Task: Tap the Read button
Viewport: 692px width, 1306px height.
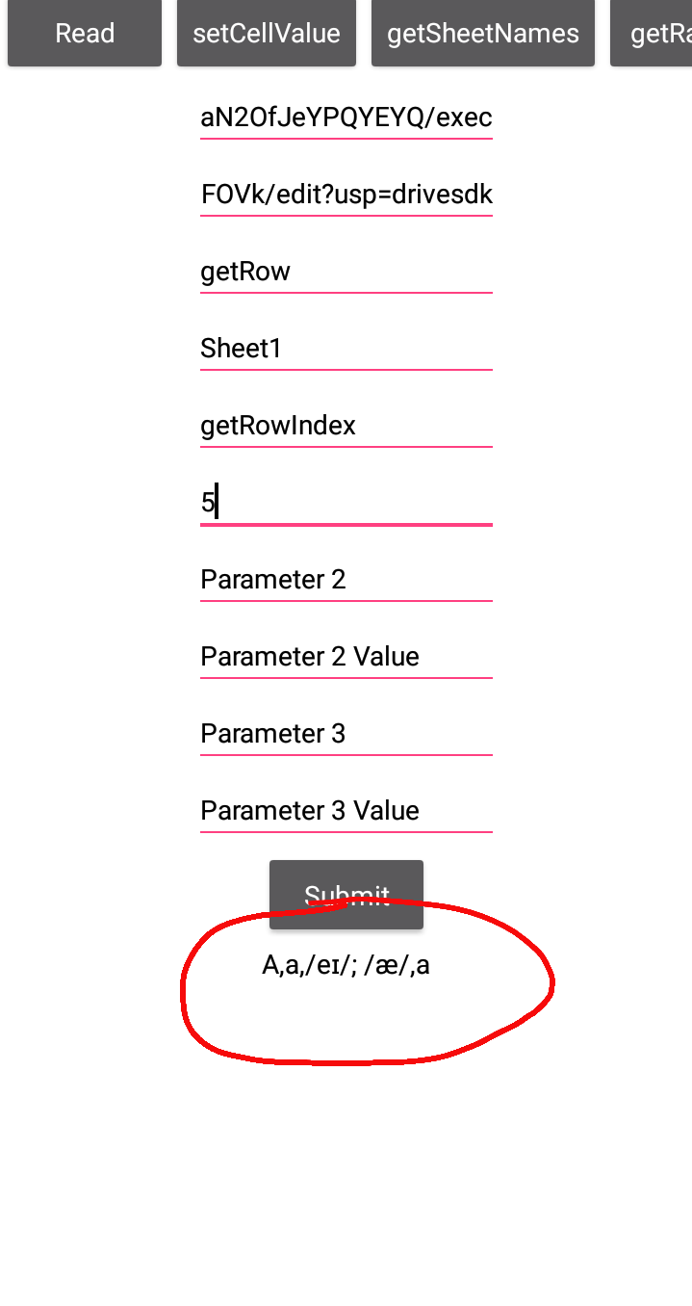Action: [x=85, y=34]
